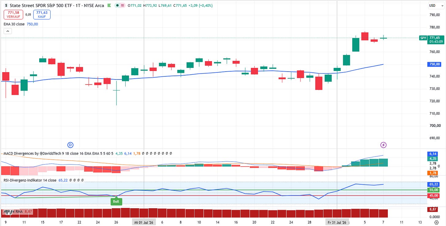Click the 740,00 price scale label

435,76
